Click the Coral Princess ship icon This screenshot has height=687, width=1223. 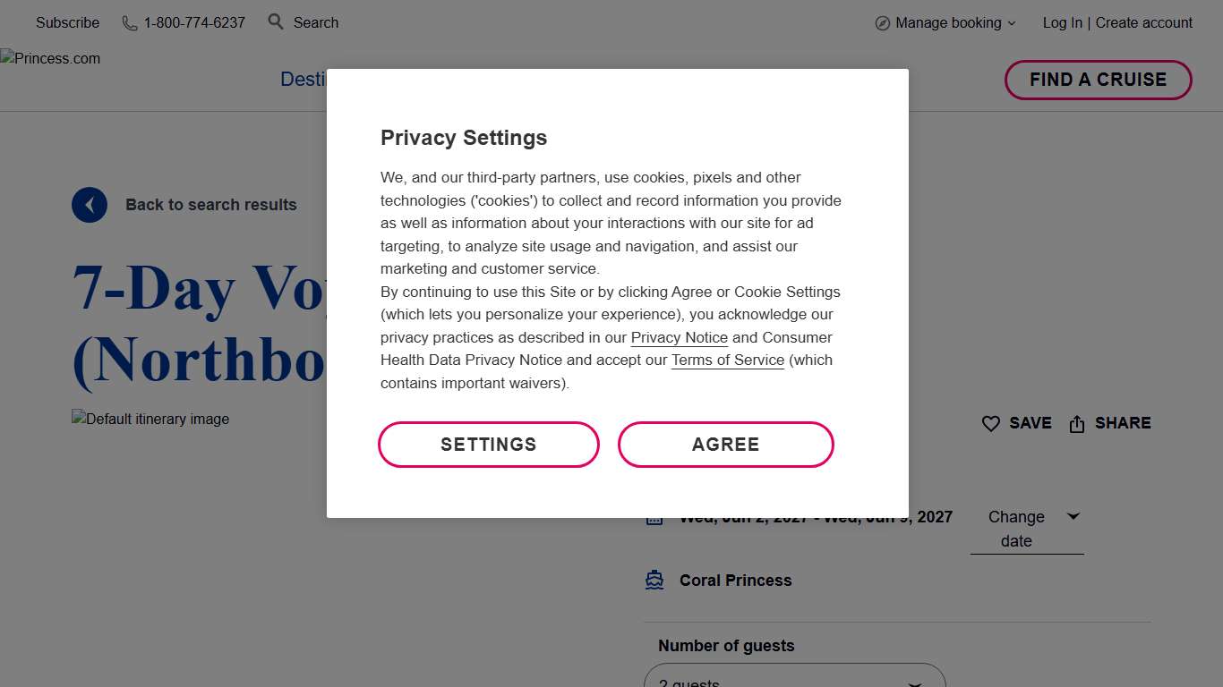[x=654, y=581]
